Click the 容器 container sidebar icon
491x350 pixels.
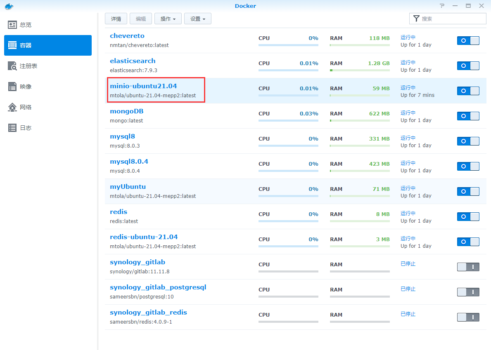point(12,45)
